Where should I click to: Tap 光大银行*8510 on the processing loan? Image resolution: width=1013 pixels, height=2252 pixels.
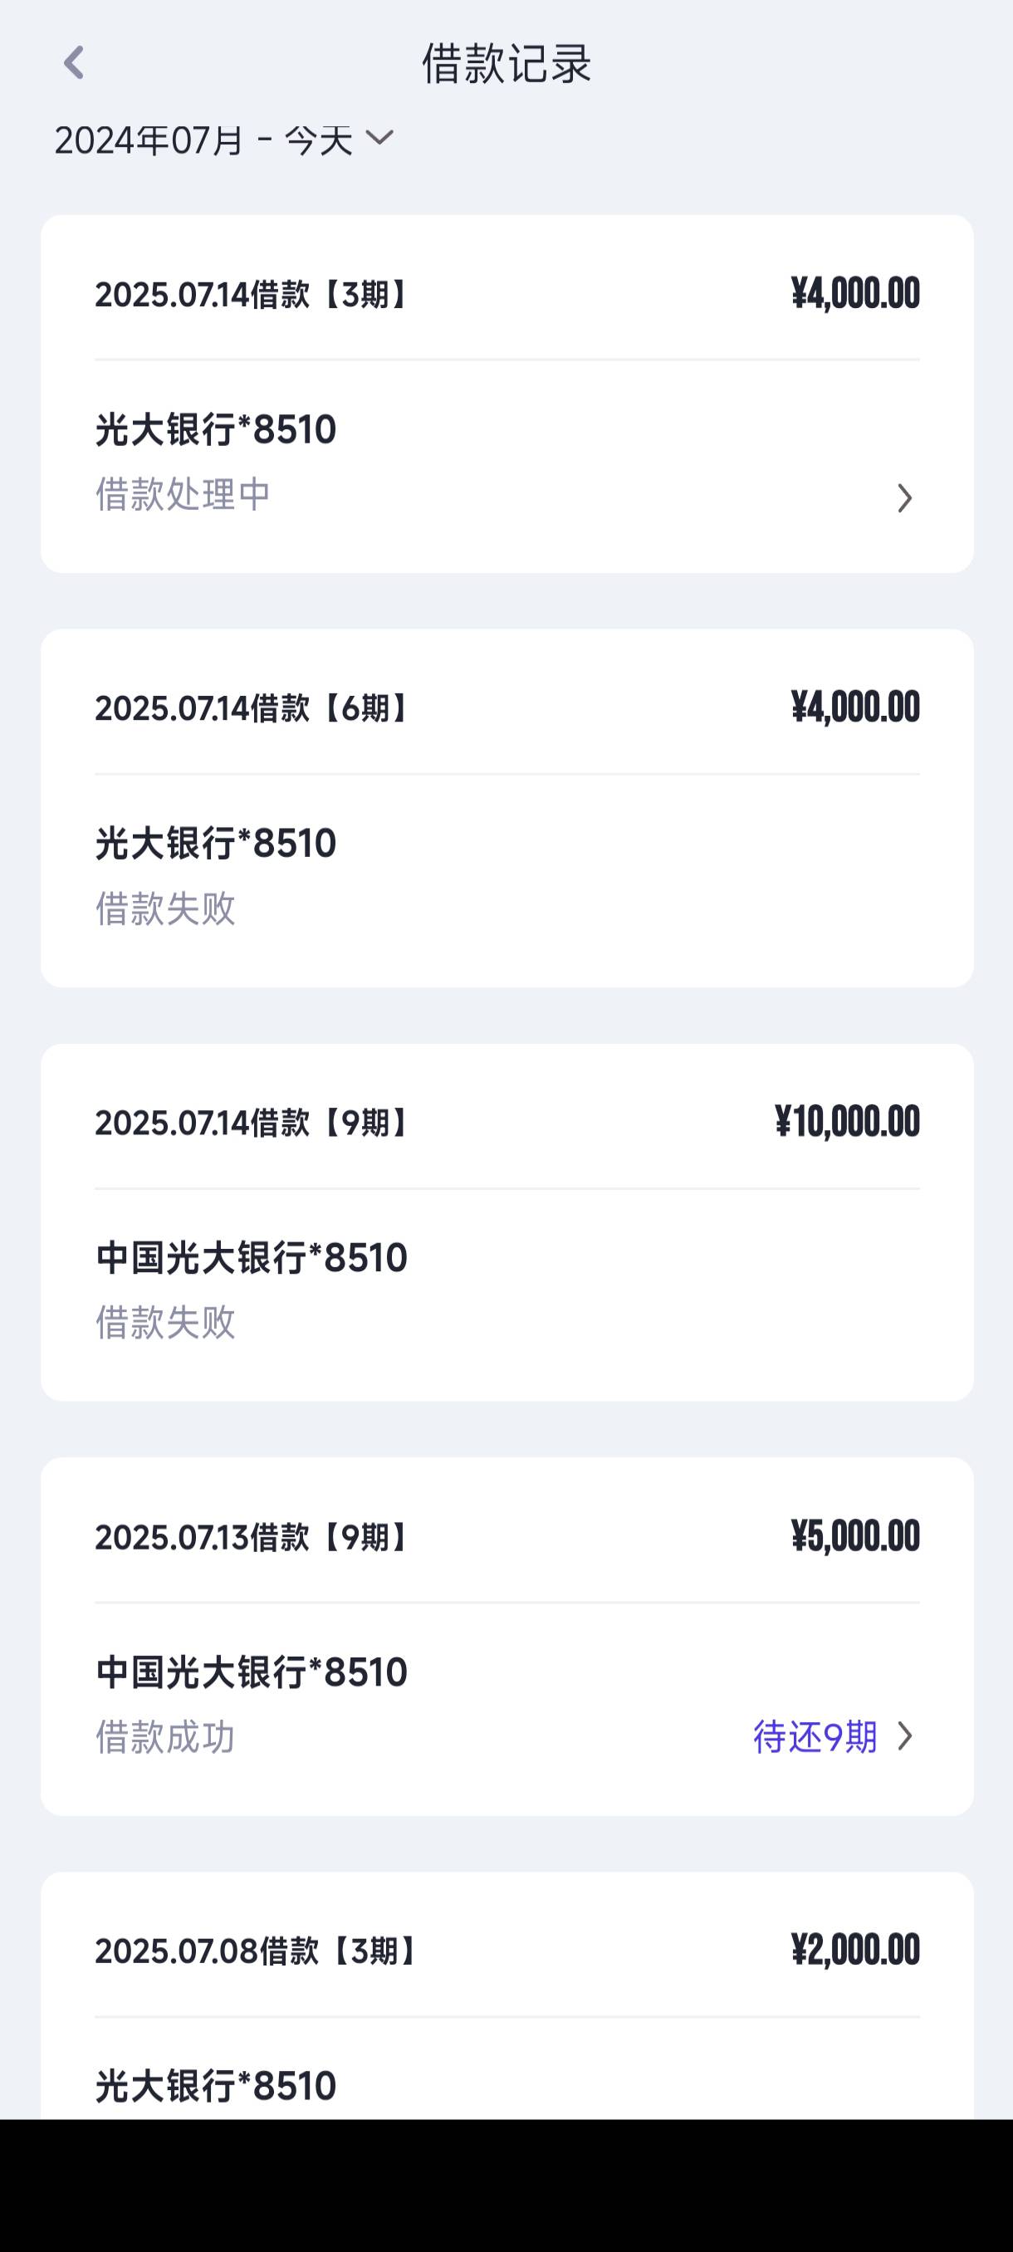tap(216, 429)
